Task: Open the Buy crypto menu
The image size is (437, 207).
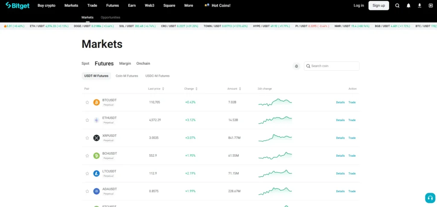Action: 47,6
